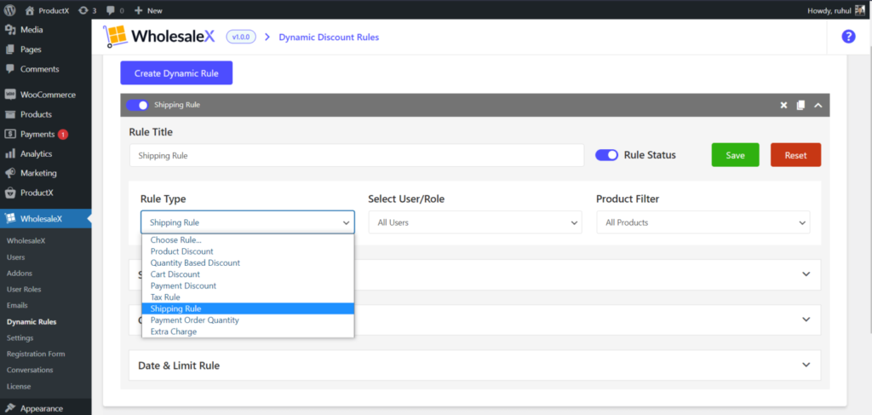Select Tax Rule option
Viewport: 872px width, 415px height.
click(x=248, y=297)
